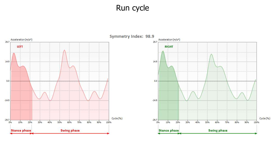This screenshot has width=274, height=141.
Task: Click the 0.0 value on left chart y-axis
Action: point(7,81)
